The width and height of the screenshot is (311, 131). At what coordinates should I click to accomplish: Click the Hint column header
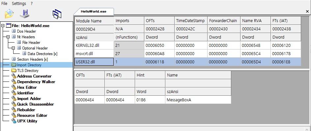150,75
